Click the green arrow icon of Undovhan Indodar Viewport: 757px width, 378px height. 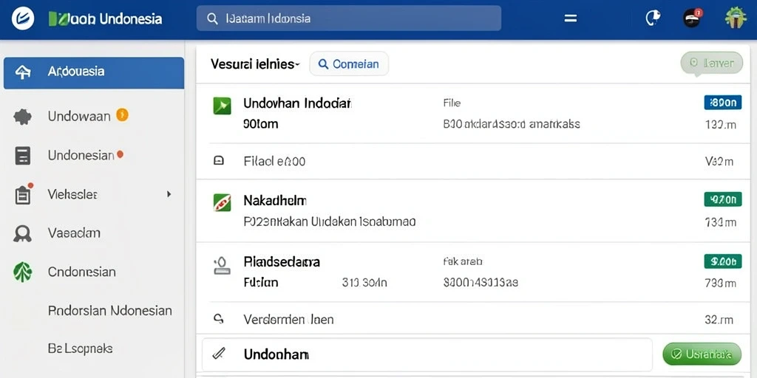pos(222,106)
